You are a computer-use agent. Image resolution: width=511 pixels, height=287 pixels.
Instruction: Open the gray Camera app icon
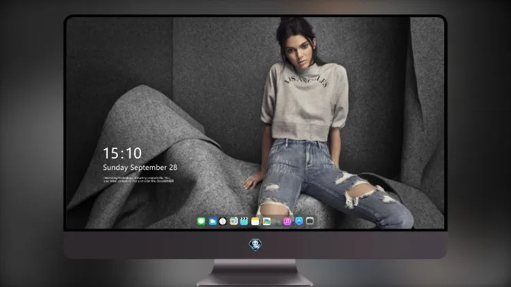pyautogui.click(x=309, y=221)
